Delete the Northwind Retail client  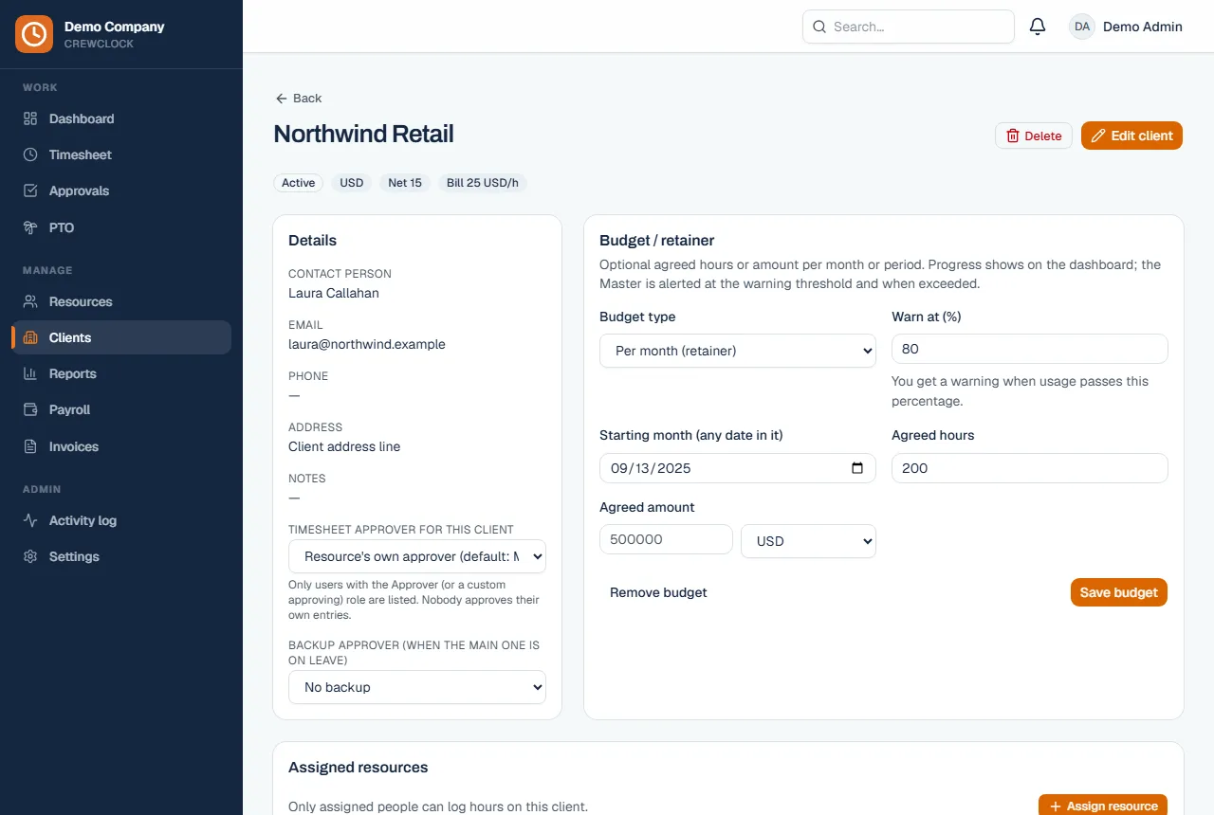tap(1034, 136)
